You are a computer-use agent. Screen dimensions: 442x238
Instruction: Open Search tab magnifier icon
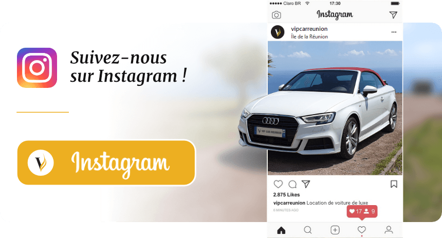click(308, 230)
